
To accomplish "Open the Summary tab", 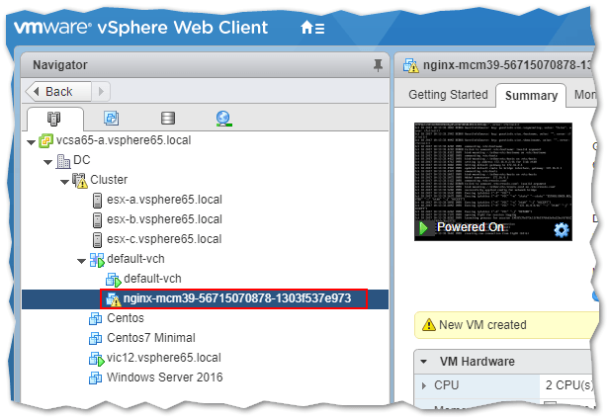I will tap(531, 96).
